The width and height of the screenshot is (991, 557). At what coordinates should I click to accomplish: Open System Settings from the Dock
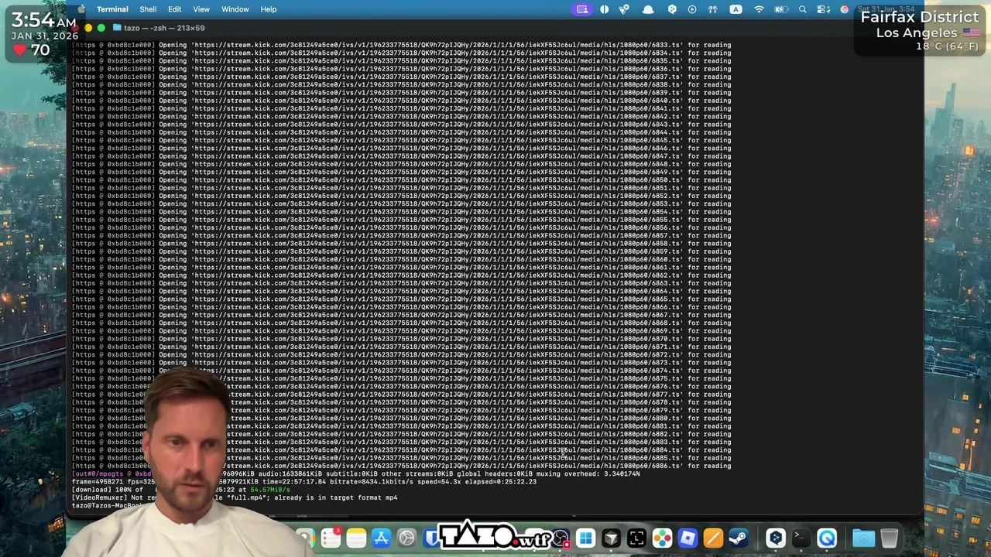(406, 538)
